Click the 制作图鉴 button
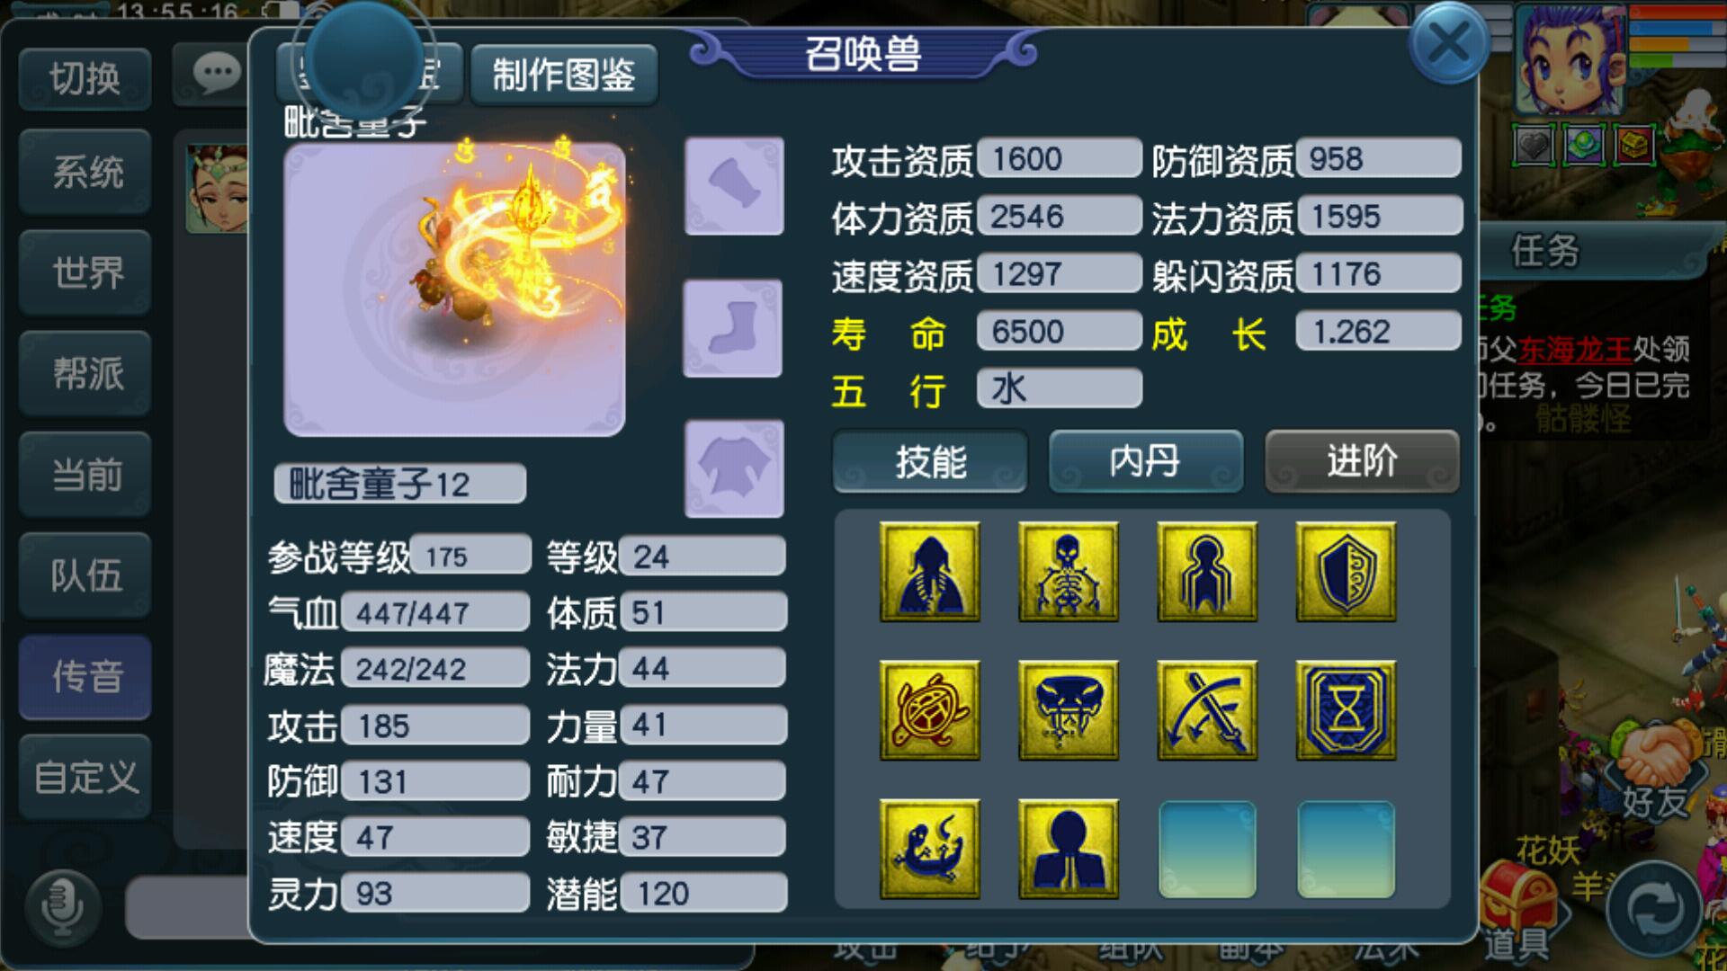Image resolution: width=1727 pixels, height=971 pixels. pyautogui.click(x=564, y=75)
